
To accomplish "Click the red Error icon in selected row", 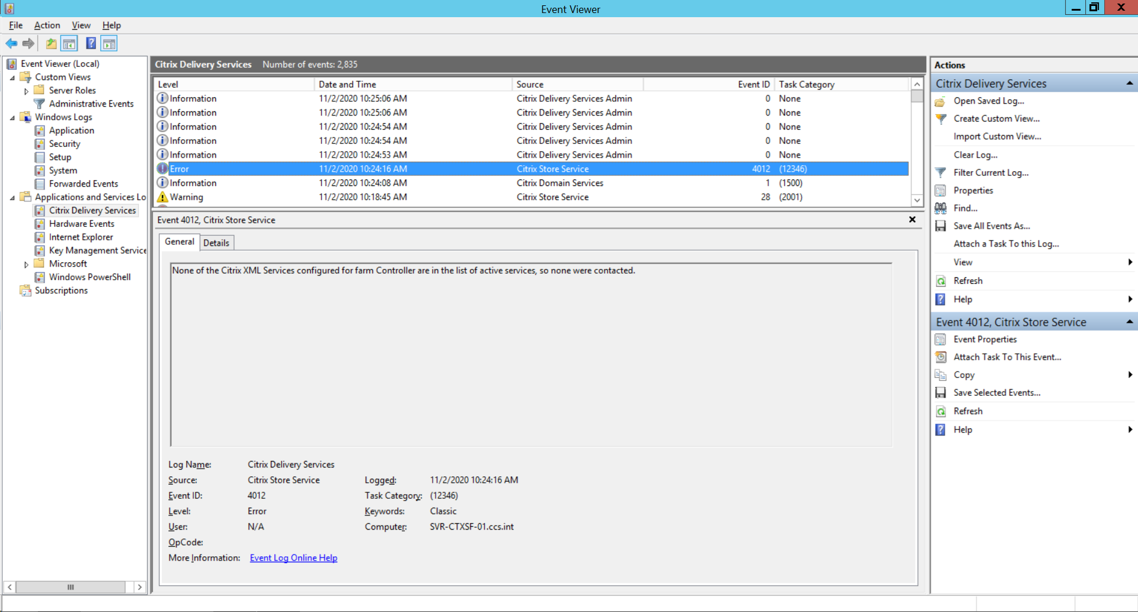I will click(162, 169).
